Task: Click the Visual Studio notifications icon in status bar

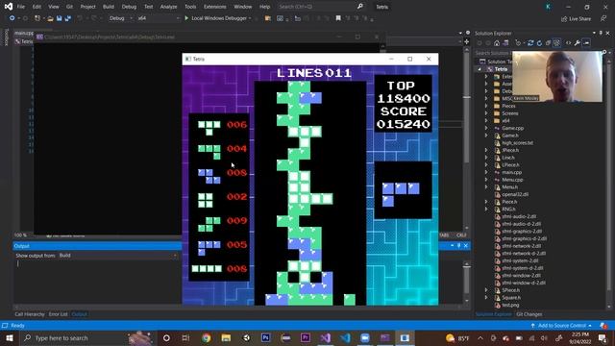Action: (603, 326)
